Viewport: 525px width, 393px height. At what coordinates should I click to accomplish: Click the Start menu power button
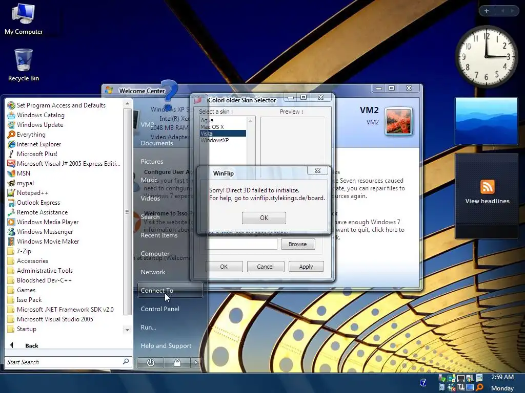pos(151,363)
